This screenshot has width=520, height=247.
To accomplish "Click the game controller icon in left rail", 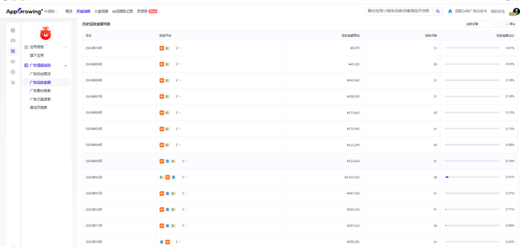I will coord(13,40).
